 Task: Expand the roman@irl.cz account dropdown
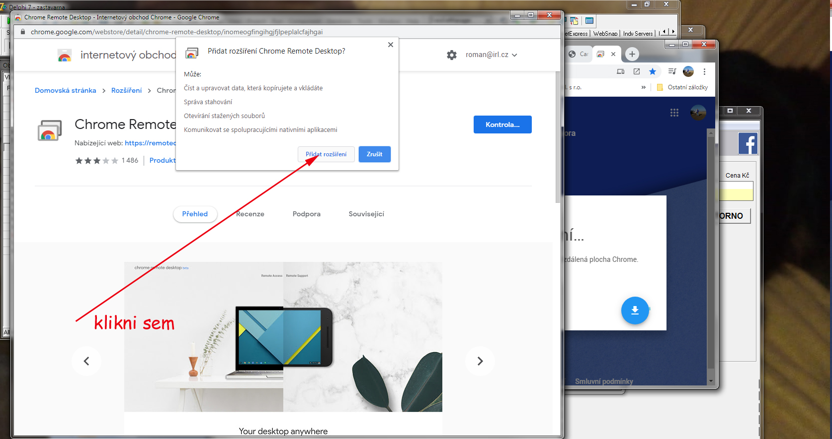[x=491, y=55]
